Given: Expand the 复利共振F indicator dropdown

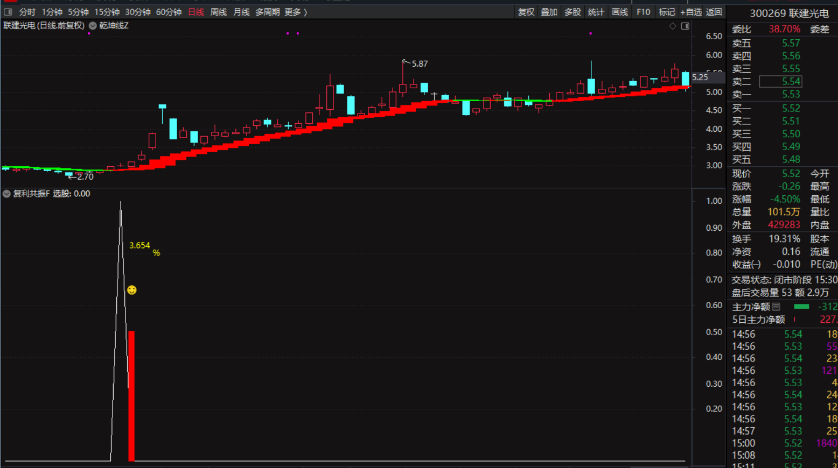Looking at the screenshot, I should [6, 194].
